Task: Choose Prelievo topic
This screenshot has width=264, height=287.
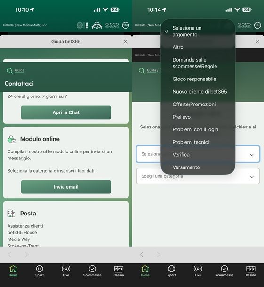Action: pyautogui.click(x=198, y=117)
